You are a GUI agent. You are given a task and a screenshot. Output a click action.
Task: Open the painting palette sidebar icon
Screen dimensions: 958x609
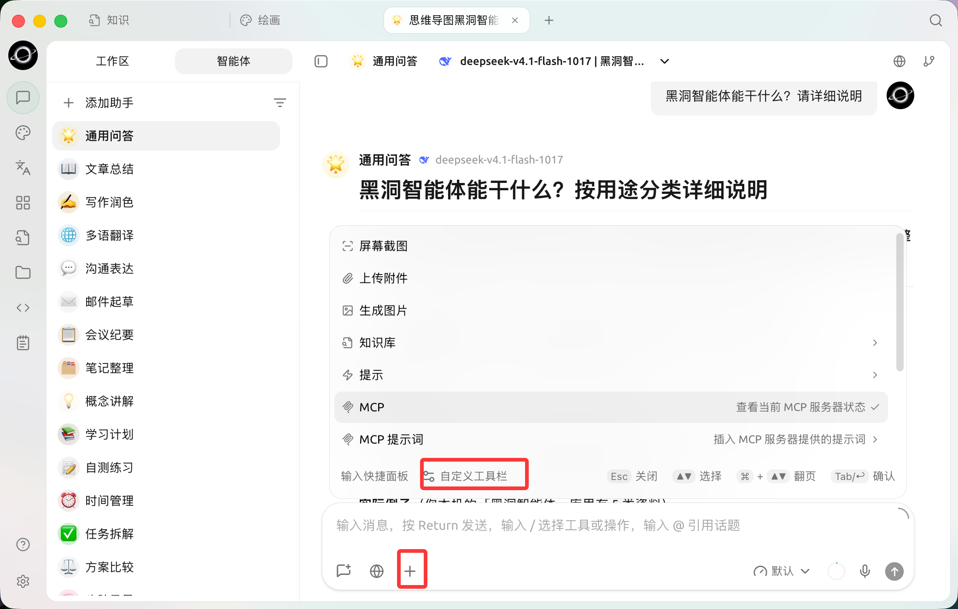23,133
